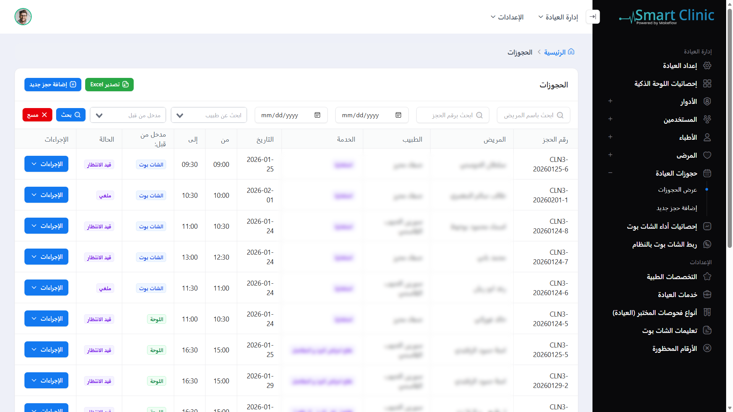This screenshot has width=733, height=412.
Task: Expand the الأدوار submenu plus
Action: tap(610, 101)
